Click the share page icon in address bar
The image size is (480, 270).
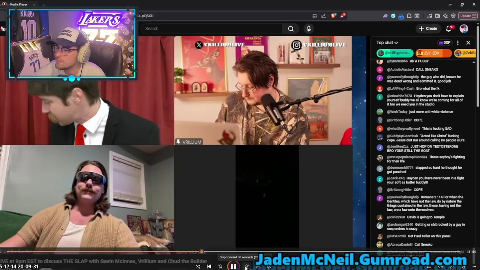(324, 16)
